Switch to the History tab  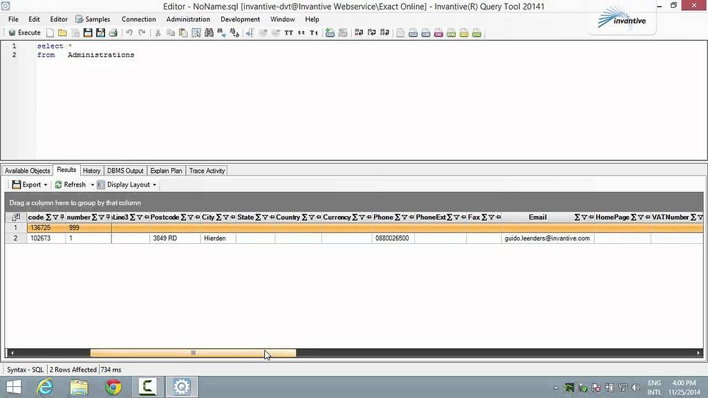pyautogui.click(x=91, y=171)
